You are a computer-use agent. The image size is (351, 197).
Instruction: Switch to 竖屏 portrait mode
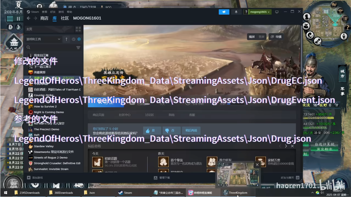tap(261, 37)
